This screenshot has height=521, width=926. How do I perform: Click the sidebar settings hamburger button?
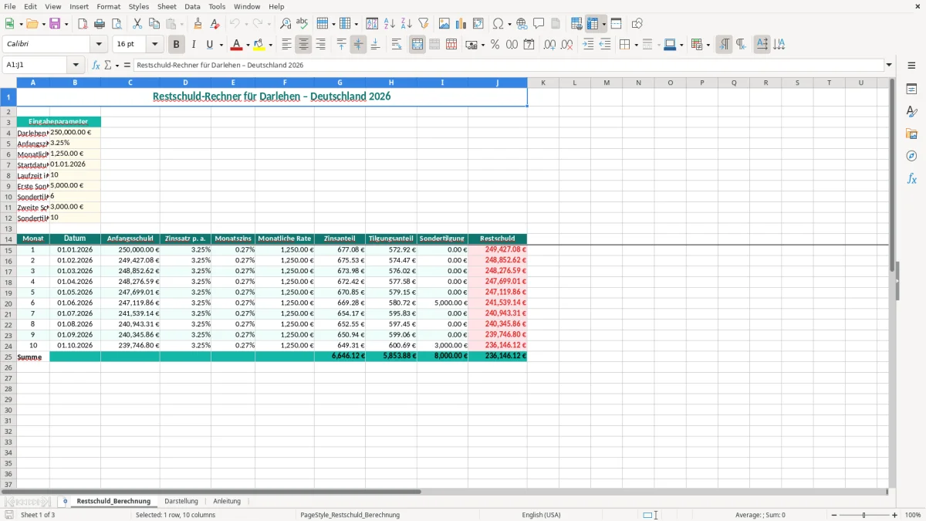coord(911,66)
